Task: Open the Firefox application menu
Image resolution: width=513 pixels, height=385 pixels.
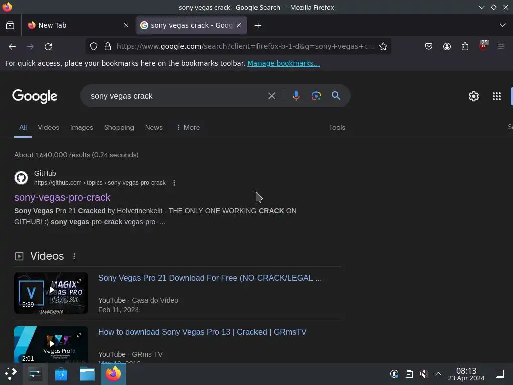Action: tap(501, 46)
